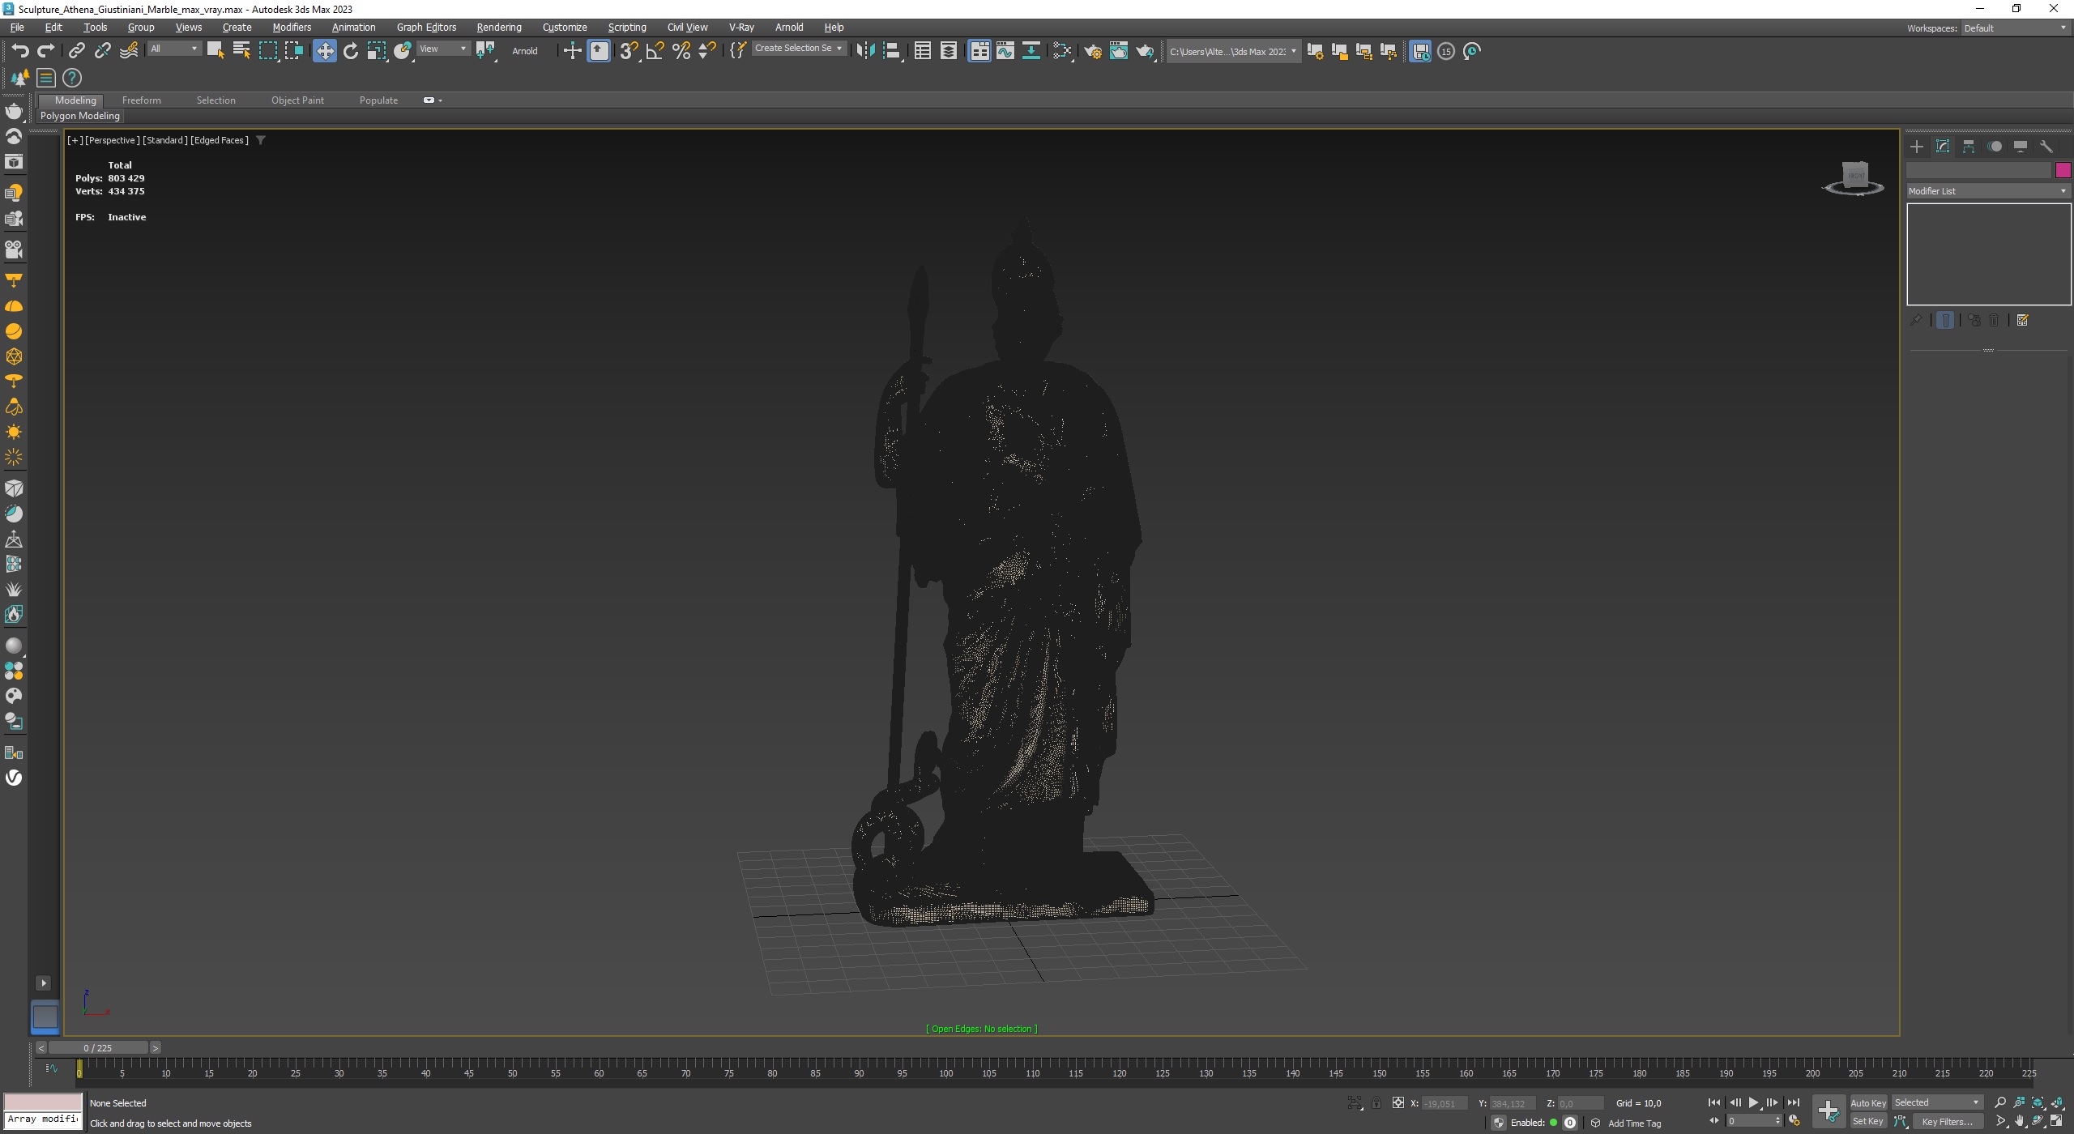The image size is (2074, 1134).
Task: Open the Select by Name dialog
Action: (241, 51)
